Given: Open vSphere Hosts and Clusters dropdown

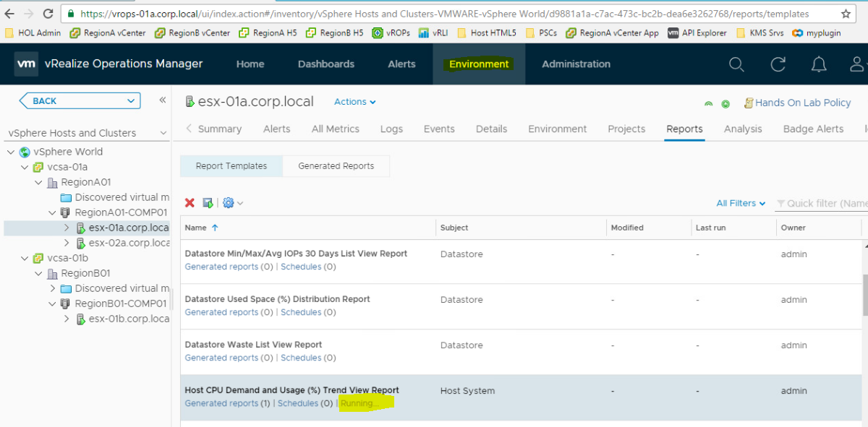Looking at the screenshot, I should point(87,133).
